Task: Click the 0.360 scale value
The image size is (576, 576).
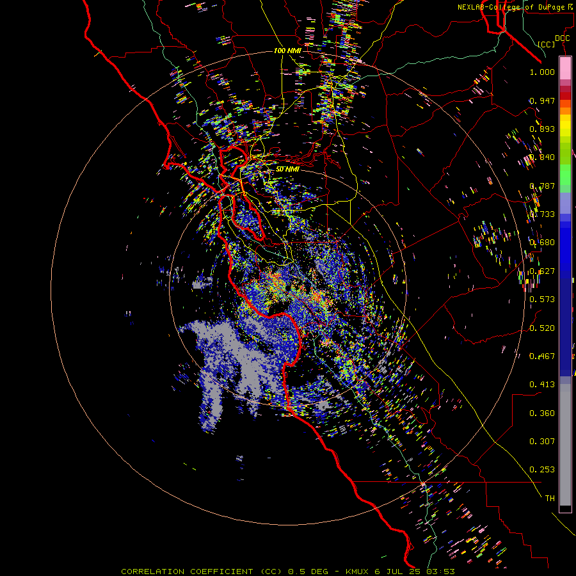Action: (x=542, y=413)
